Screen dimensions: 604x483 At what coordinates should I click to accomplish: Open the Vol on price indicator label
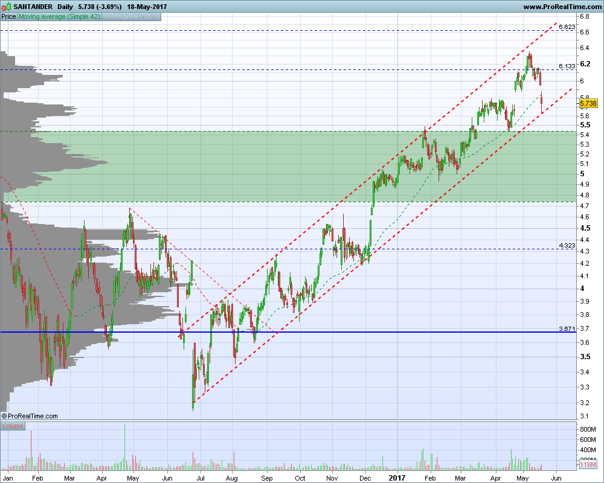point(131,16)
